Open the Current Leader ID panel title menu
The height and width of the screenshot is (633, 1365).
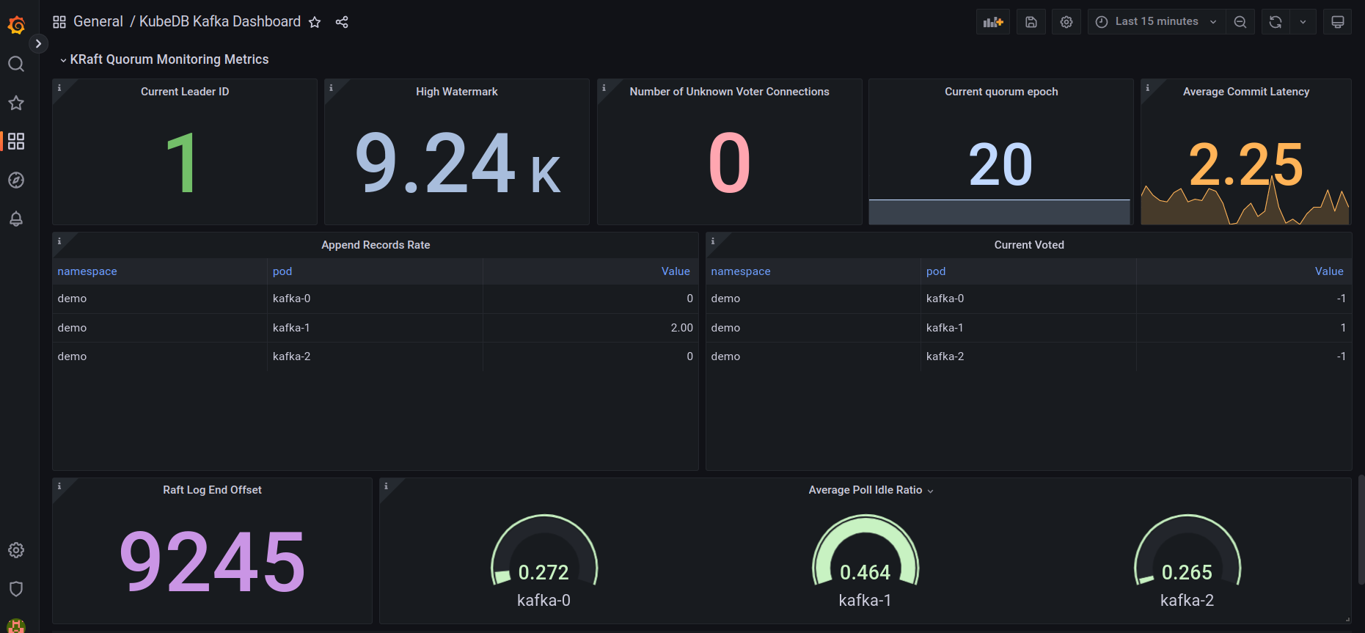[x=185, y=92]
